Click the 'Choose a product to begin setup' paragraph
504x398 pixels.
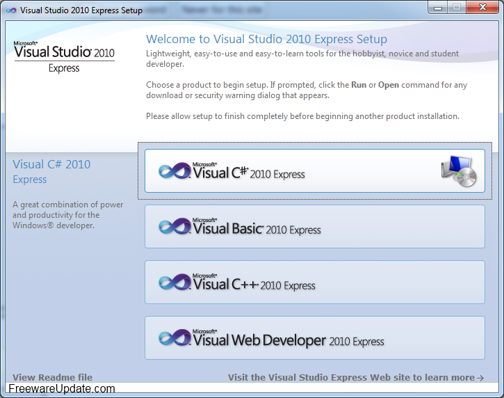[x=307, y=90]
